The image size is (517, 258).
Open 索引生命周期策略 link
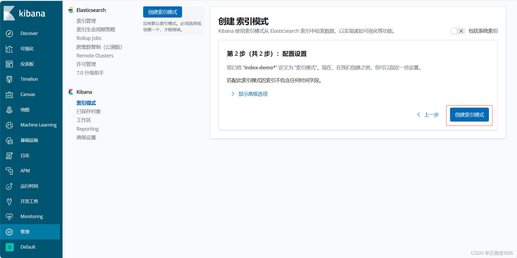pos(96,29)
